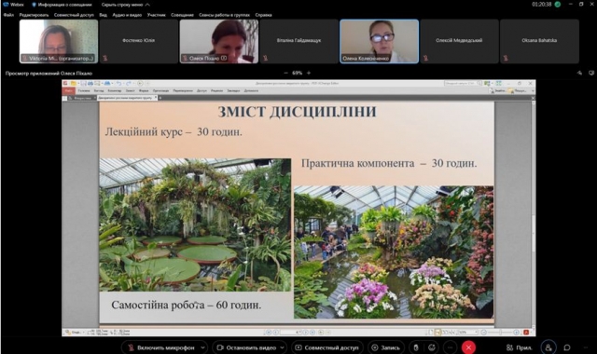Click the raise hand icon
Screen dimensions: 597x354
(416, 347)
